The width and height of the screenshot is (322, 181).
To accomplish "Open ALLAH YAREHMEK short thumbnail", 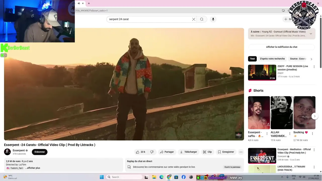I will click(281, 113).
